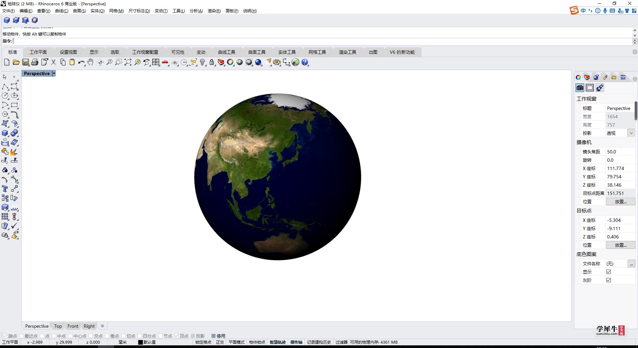The height and width of the screenshot is (348, 638).
Task: Open the Layers icon in the main toolbar
Action: 221,62
